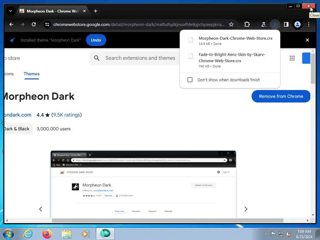The image size is (320, 240).
Task: Open the side panel icon
Action: [286, 24]
